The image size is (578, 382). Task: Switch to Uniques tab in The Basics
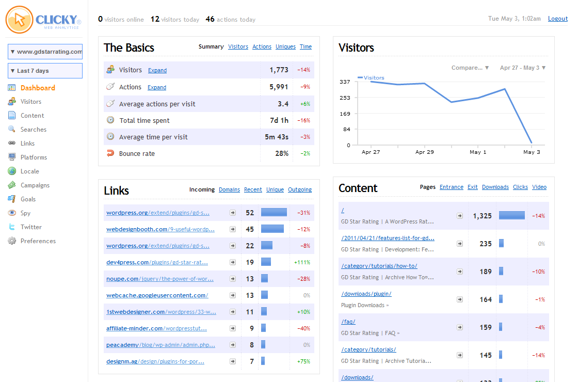tap(285, 47)
